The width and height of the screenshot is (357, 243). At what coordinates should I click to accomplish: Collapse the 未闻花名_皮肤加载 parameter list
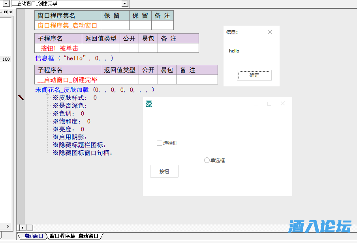(47, 94)
